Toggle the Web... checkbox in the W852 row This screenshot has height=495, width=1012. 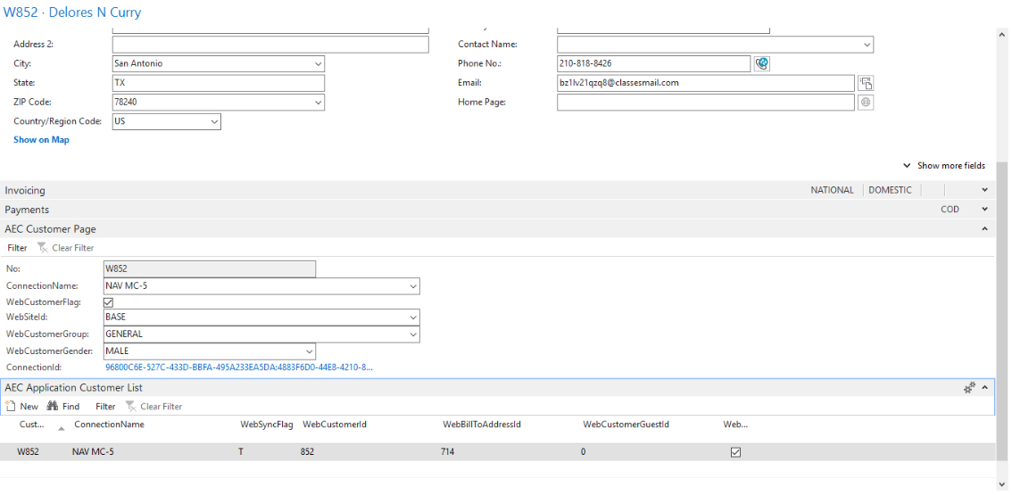(735, 452)
